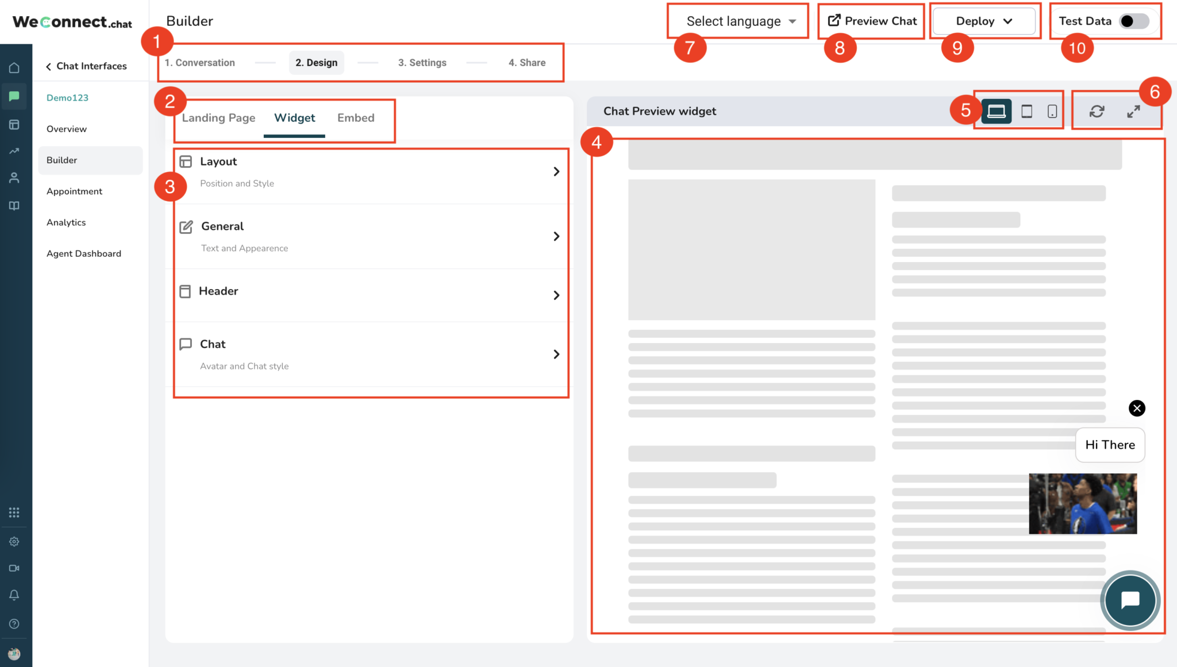Open the layout panel sidebar icon
1177x667 pixels.
[x=14, y=125]
